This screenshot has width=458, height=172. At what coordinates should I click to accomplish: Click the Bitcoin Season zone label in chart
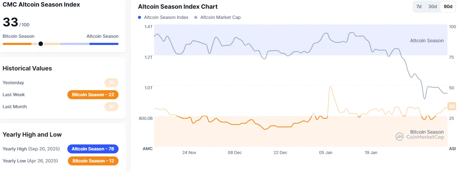tap(427, 132)
